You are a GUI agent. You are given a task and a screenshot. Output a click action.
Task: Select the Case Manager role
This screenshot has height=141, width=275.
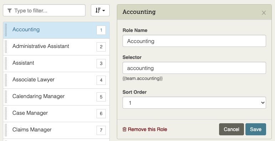(56, 114)
